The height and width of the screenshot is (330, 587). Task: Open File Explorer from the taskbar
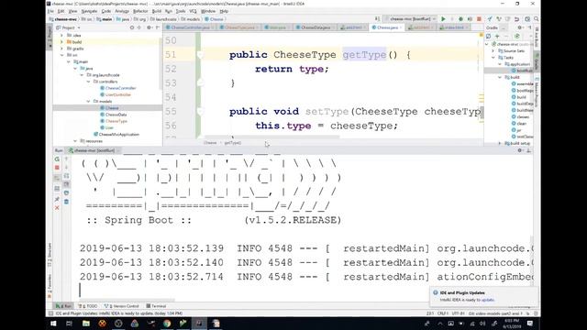point(86,324)
